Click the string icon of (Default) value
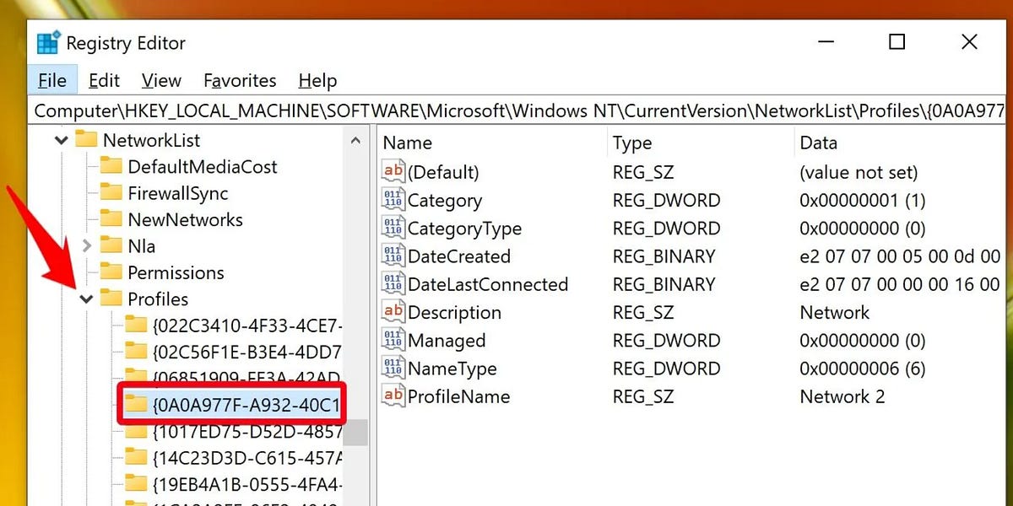This screenshot has width=1013, height=506. pos(393,171)
